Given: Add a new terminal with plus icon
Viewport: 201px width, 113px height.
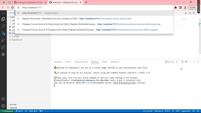Looking at the screenshot, I should click(177, 62).
